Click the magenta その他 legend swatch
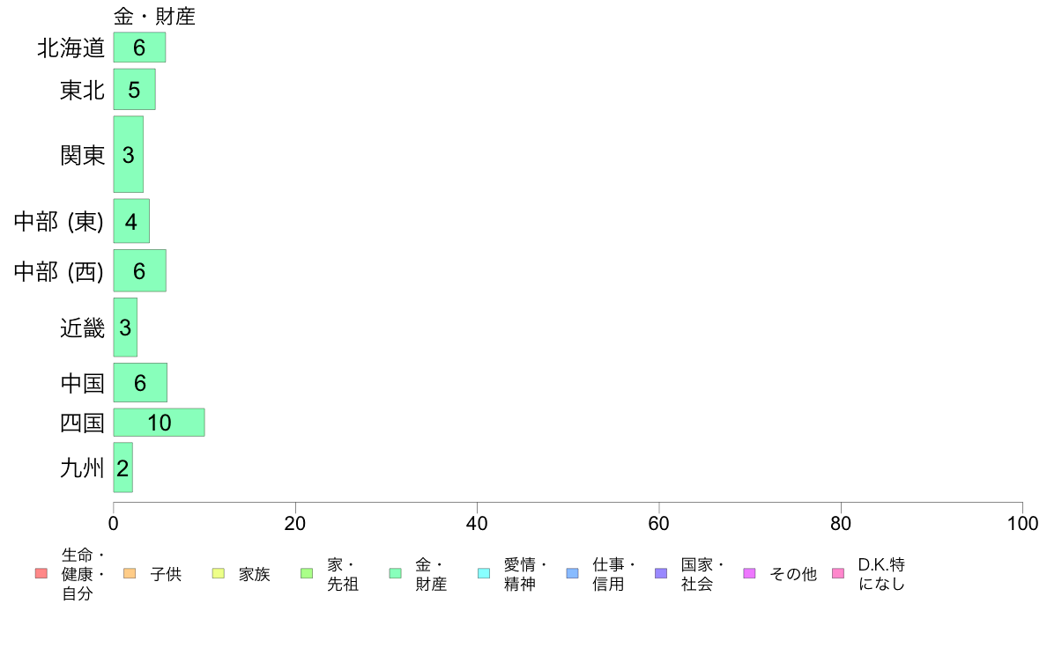The width and height of the screenshot is (1047, 648). [749, 574]
